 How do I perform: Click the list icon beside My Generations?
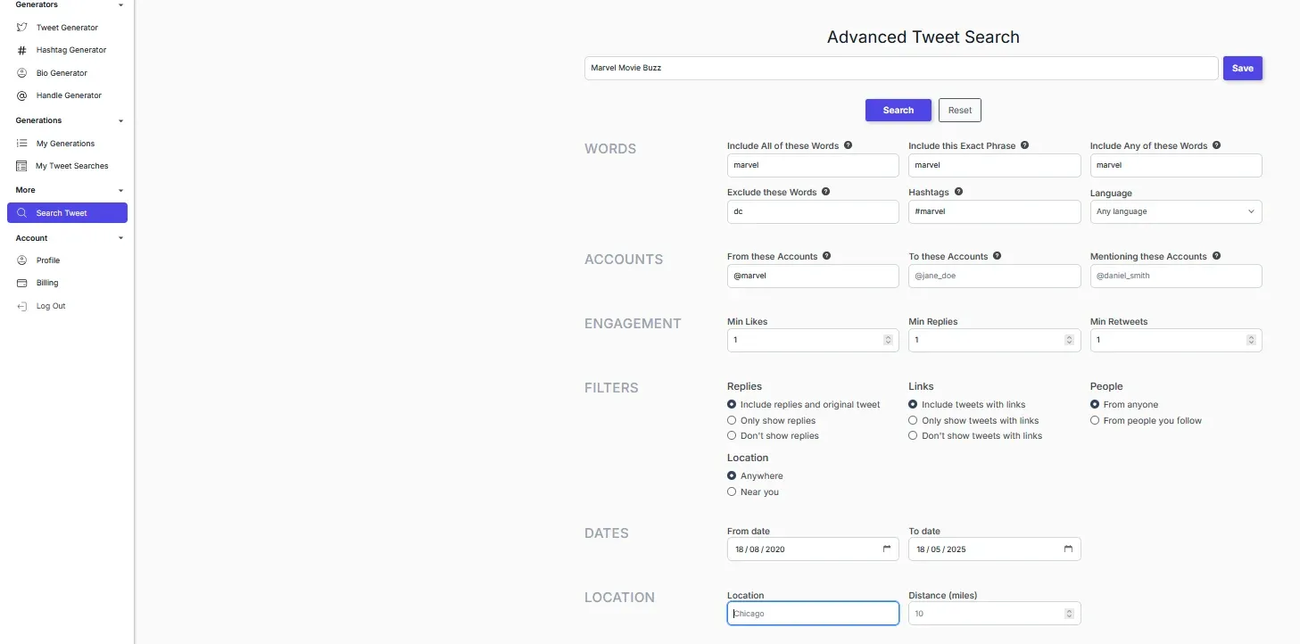[x=22, y=144]
